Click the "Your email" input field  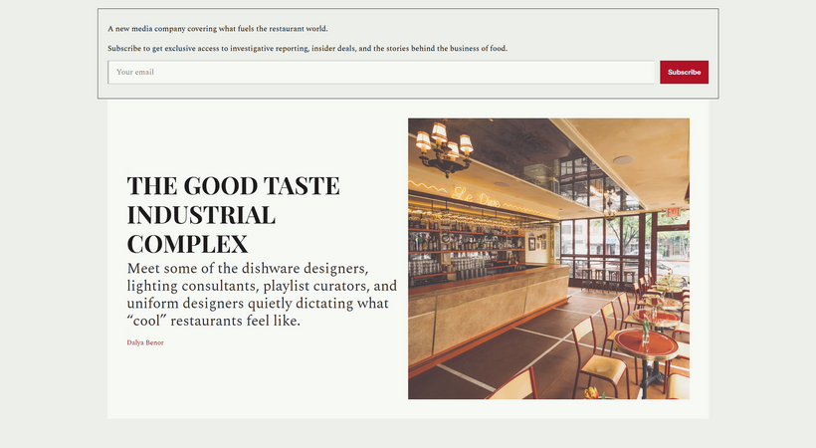pyautogui.click(x=381, y=72)
